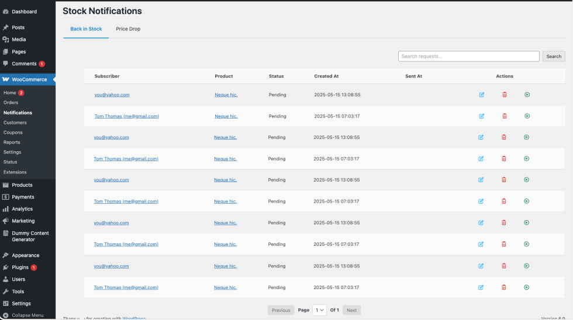Open first Tom Thomas (me@gmail.com) link
This screenshot has height=320, width=573.
(126, 116)
